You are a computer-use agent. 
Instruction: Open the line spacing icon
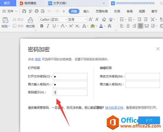pyautogui.click(x=153, y=26)
